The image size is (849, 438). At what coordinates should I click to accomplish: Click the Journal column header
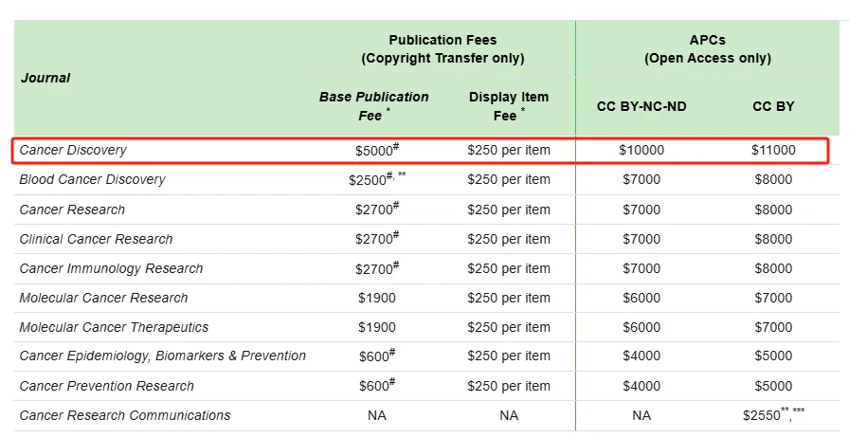pyautogui.click(x=45, y=78)
